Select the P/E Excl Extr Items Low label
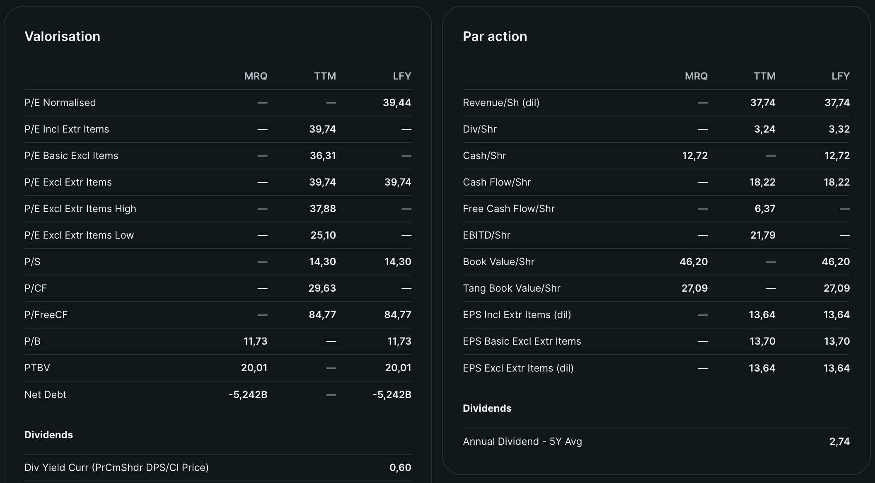This screenshot has height=483, width=875. [x=79, y=235]
